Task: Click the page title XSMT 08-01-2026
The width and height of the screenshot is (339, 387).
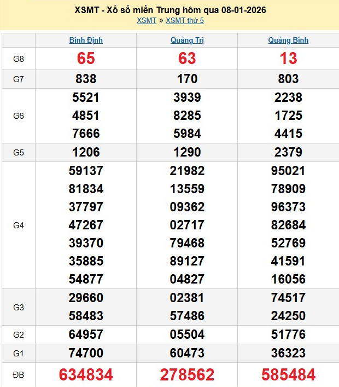Action: [169, 10]
